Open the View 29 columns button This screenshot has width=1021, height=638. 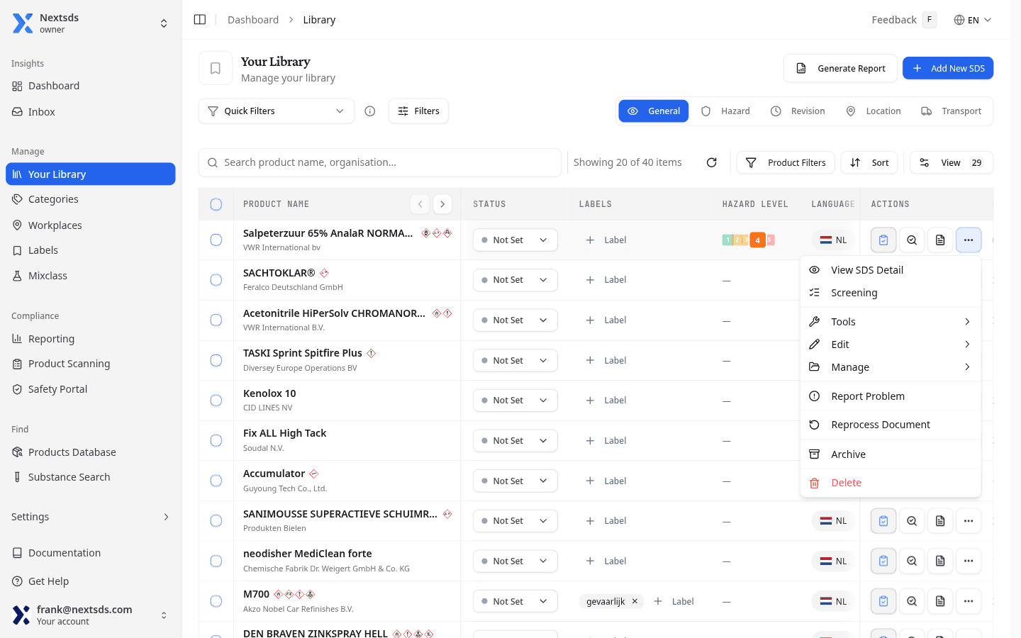coord(952,162)
